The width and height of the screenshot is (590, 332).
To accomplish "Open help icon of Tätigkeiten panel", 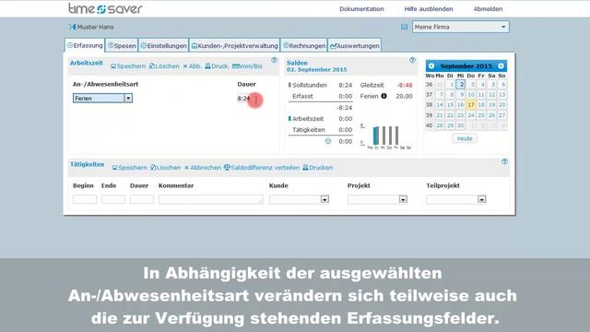I will point(504,161).
